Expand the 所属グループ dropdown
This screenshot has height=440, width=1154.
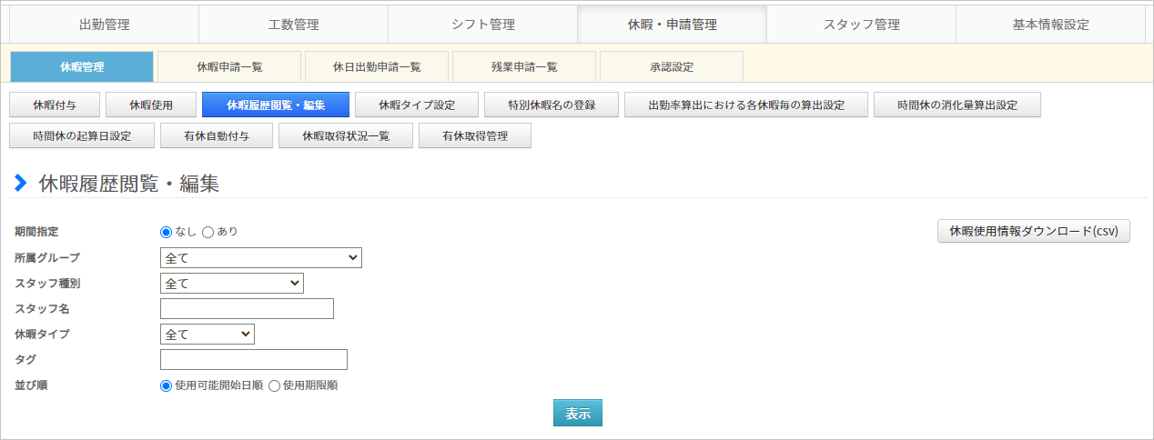(x=260, y=258)
